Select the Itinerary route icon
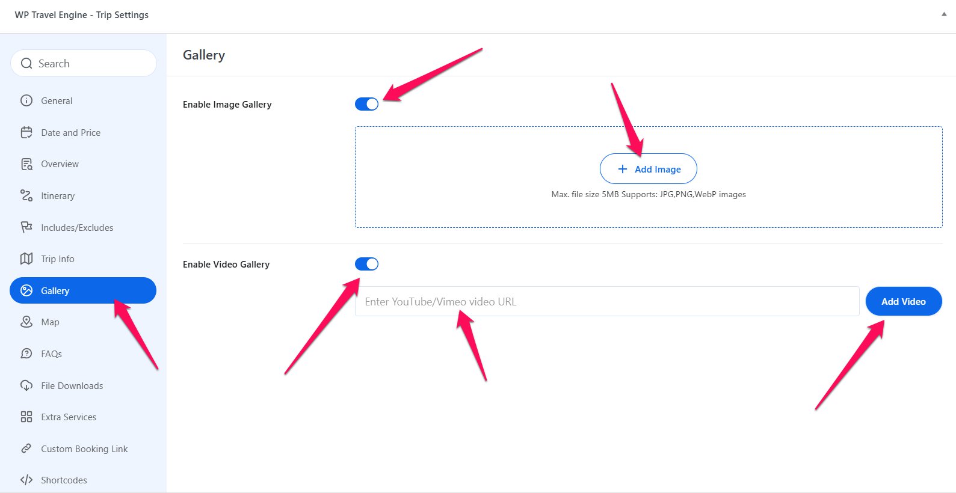The height and width of the screenshot is (493, 956). click(26, 195)
